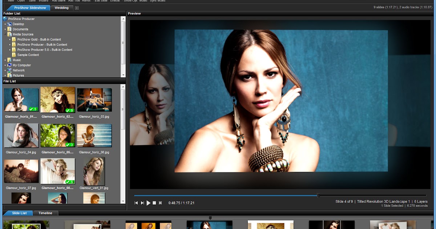Select the Glamour_horiz_07.jpg thumbnail

click(x=21, y=171)
